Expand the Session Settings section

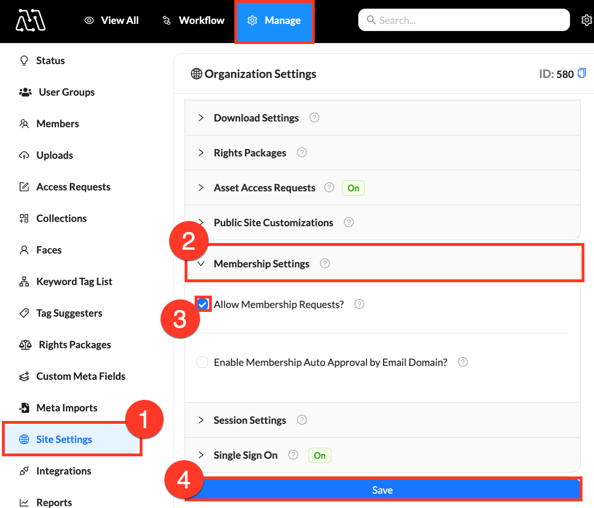coord(250,420)
